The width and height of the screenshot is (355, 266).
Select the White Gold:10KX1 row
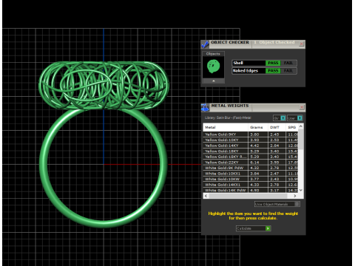251,174
